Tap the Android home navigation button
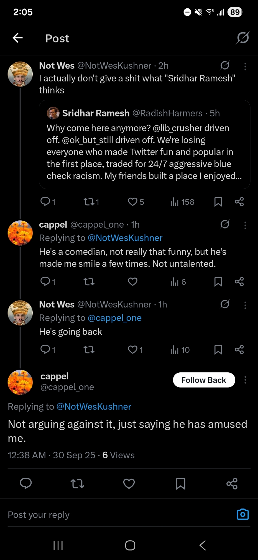Viewport: 258px width, 560px height. coord(130,545)
